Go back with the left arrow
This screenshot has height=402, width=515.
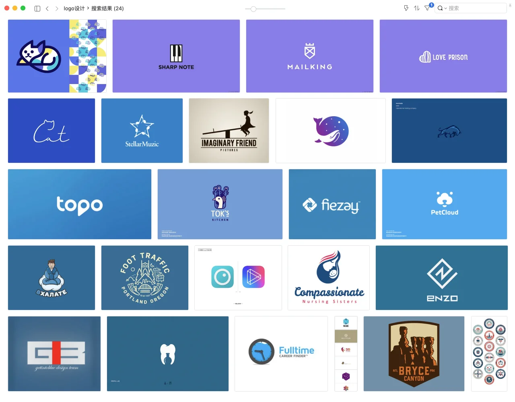point(47,8)
